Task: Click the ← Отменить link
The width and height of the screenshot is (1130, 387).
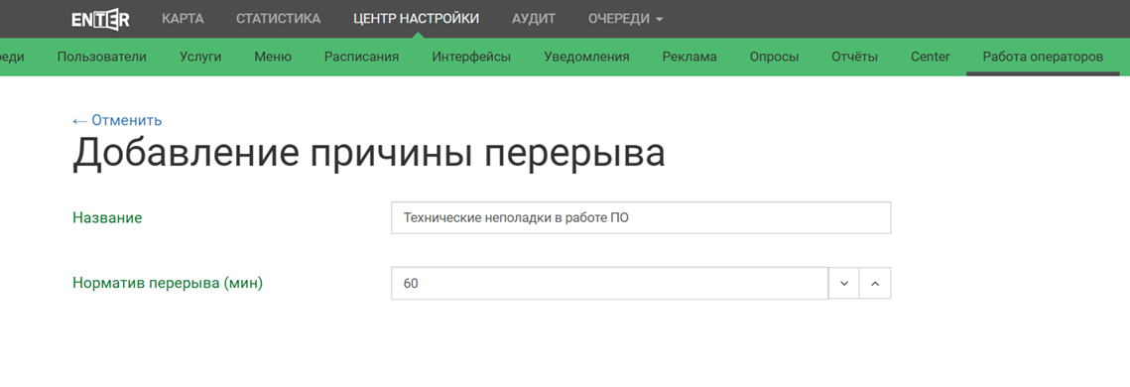Action: tap(117, 120)
